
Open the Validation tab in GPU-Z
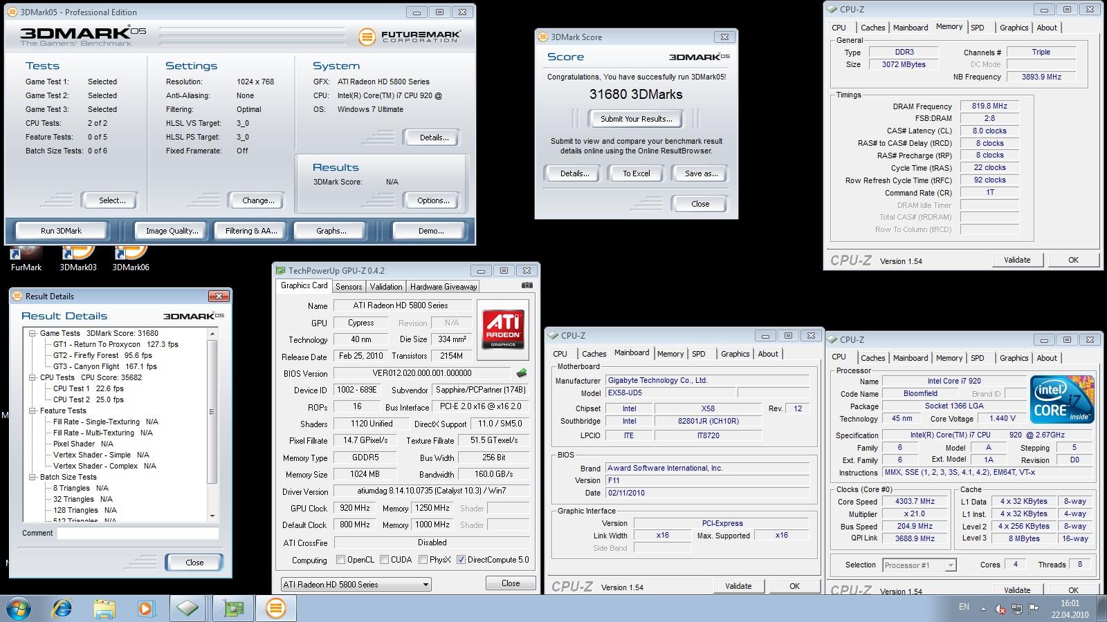pyautogui.click(x=386, y=287)
